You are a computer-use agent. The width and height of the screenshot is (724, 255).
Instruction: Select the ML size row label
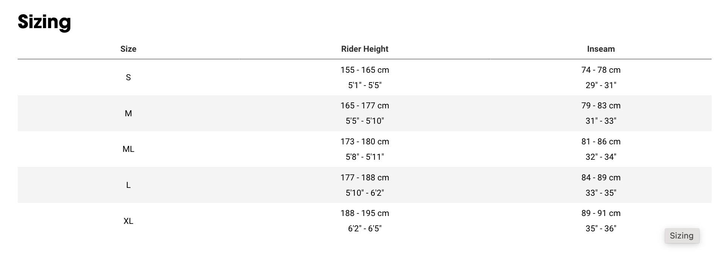pyautogui.click(x=128, y=149)
